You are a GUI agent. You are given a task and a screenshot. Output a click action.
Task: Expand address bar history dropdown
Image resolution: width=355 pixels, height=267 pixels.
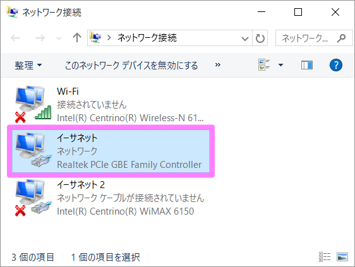(x=245, y=39)
